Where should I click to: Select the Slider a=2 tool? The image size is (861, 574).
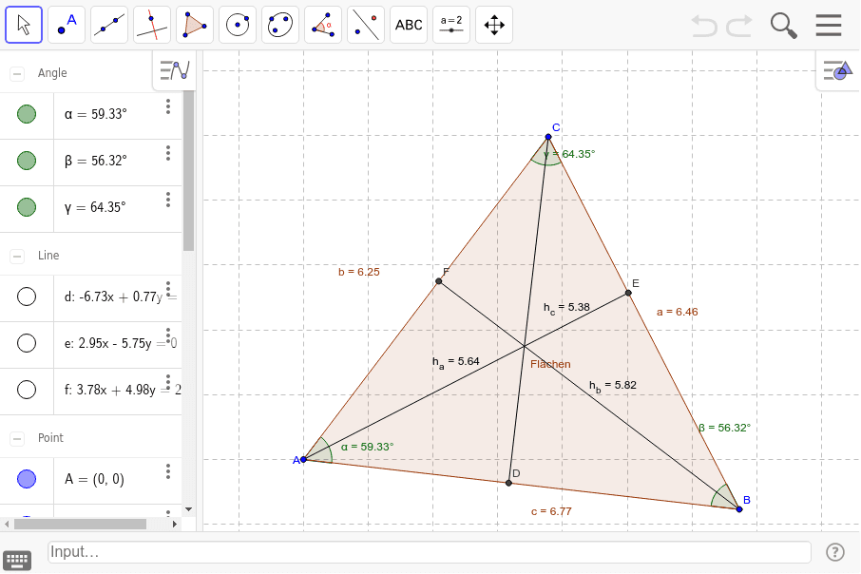click(451, 25)
